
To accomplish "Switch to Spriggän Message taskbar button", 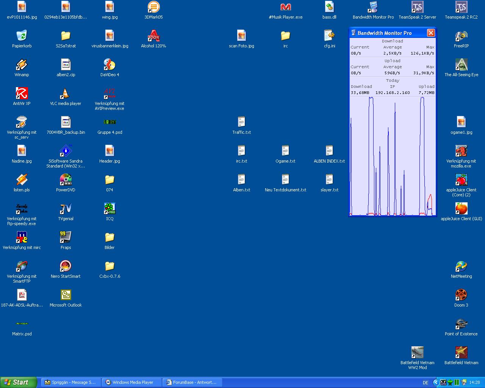I will tap(70, 382).
